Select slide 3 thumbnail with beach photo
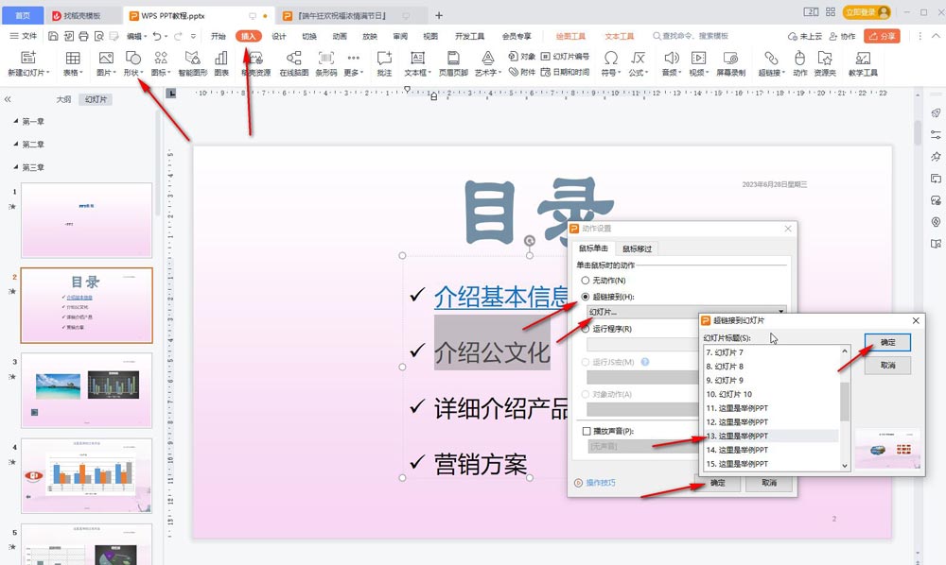946x565 pixels. point(87,390)
